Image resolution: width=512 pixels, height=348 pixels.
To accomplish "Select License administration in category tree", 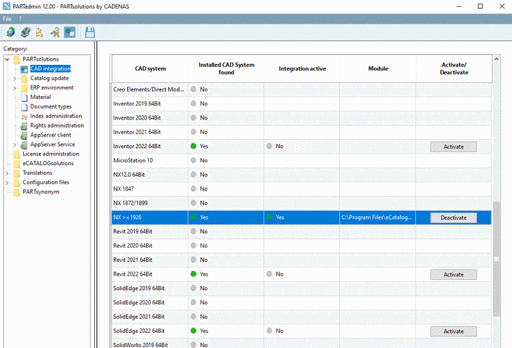I will coord(51,154).
